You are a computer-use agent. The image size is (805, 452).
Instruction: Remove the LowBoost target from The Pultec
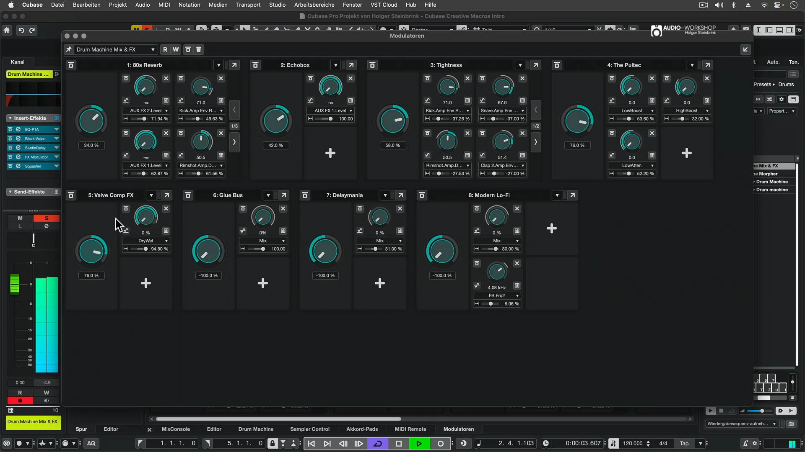pos(652,78)
